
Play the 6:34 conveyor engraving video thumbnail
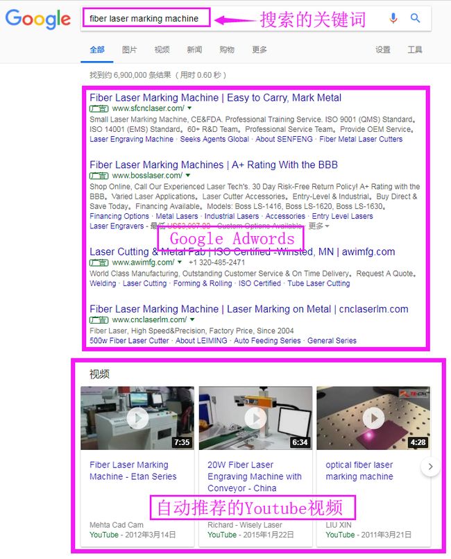[x=255, y=418]
